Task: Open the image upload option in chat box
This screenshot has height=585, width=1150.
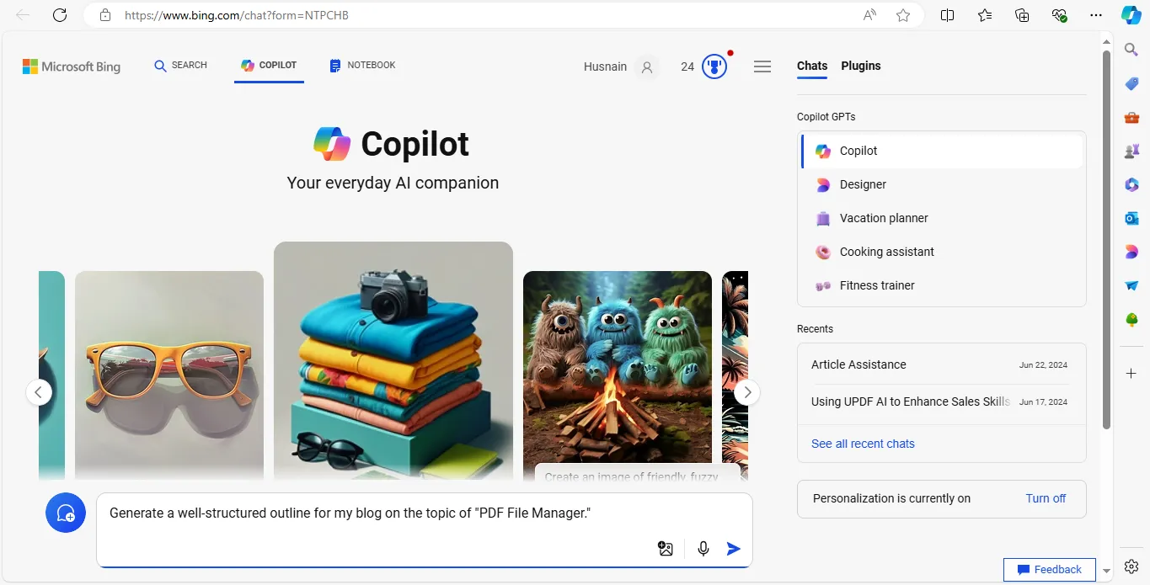Action: point(665,548)
